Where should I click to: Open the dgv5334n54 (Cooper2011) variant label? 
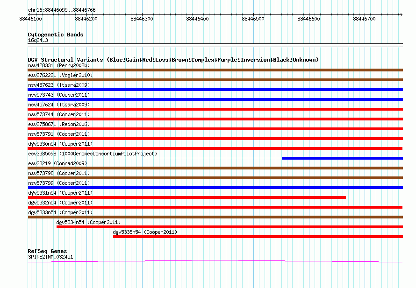click(88, 222)
